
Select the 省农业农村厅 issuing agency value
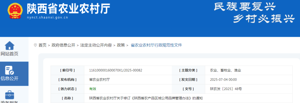point(99,79)
